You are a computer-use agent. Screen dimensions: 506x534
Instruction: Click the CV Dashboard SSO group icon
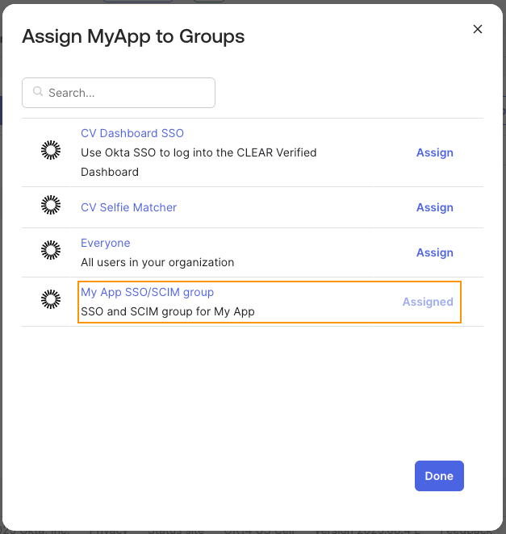click(x=51, y=150)
